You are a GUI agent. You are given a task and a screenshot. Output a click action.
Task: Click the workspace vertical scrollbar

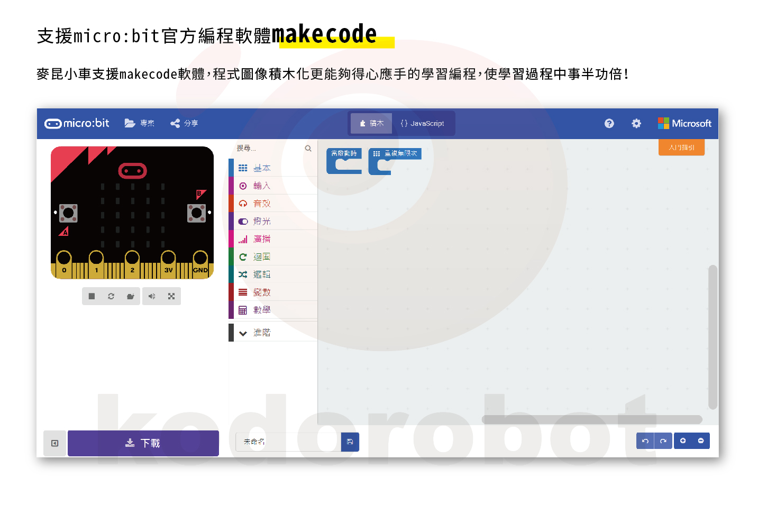(x=713, y=337)
